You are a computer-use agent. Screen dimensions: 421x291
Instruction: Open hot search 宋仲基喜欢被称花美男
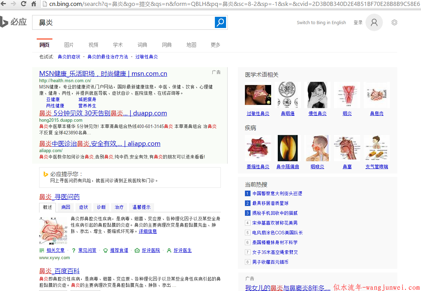(275, 223)
